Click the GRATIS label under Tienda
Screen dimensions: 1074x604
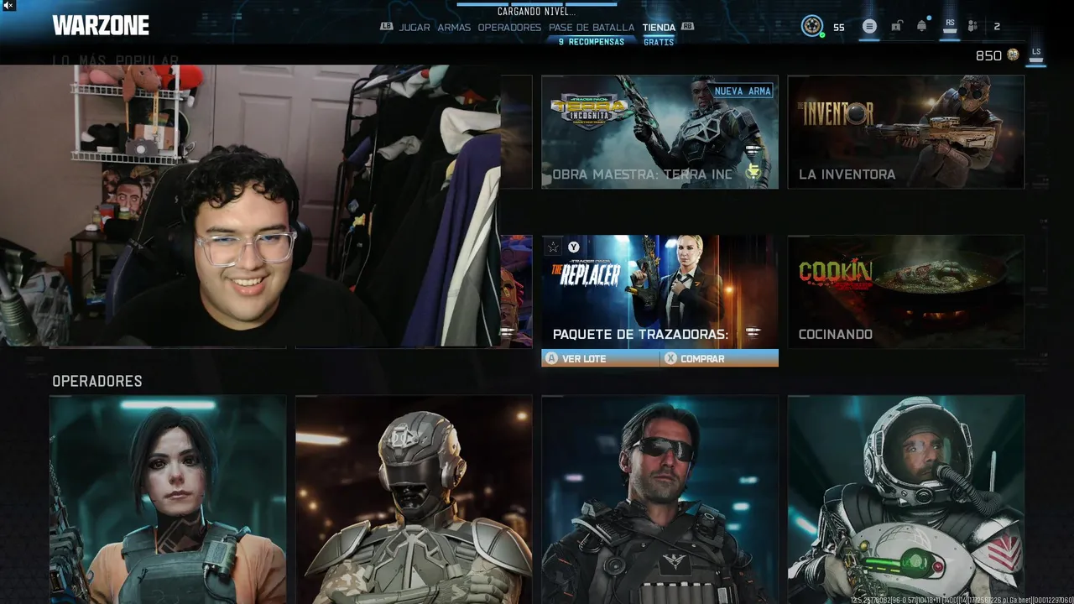tap(659, 42)
